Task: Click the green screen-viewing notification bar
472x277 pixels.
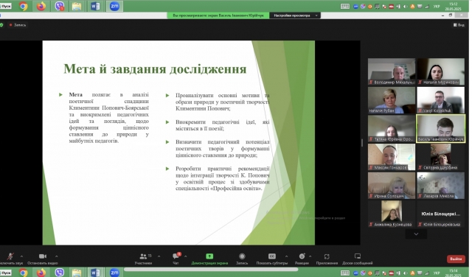Action: tap(218, 15)
